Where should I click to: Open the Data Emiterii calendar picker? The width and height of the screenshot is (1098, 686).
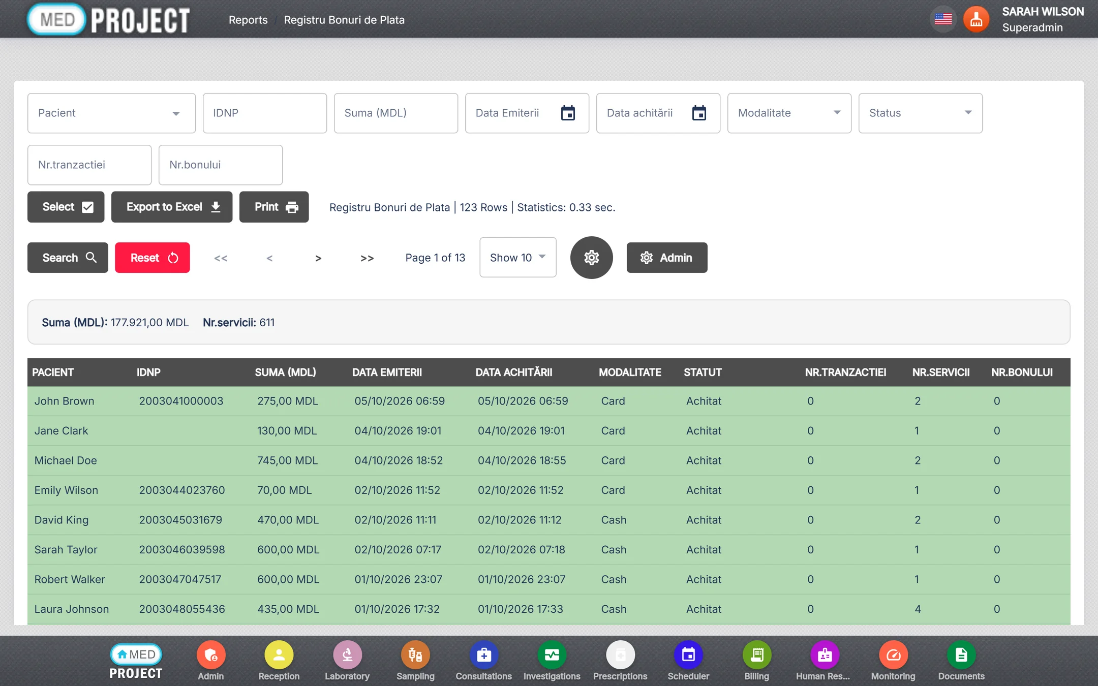coord(568,113)
